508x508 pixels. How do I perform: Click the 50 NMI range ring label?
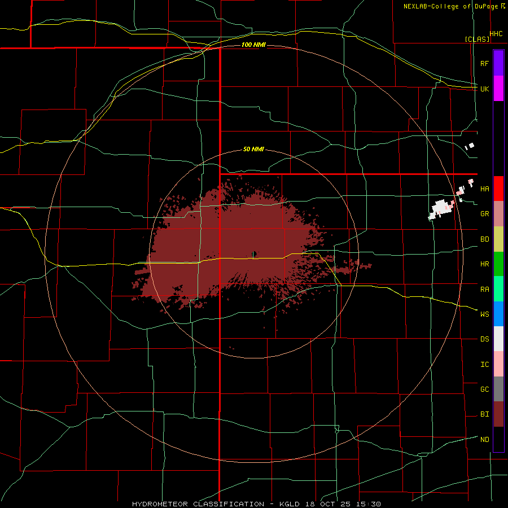click(253, 149)
